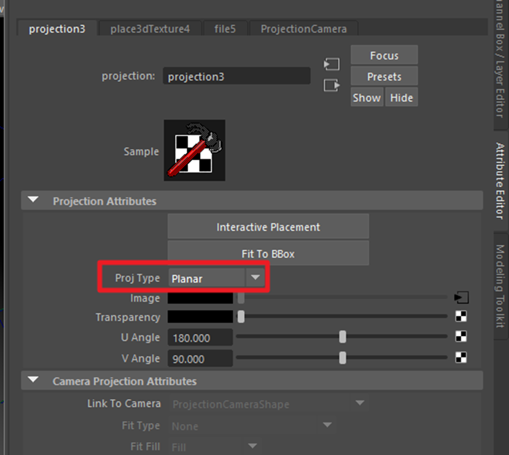Click the V Angle checker map icon
This screenshot has width=509, height=455.
tap(461, 357)
